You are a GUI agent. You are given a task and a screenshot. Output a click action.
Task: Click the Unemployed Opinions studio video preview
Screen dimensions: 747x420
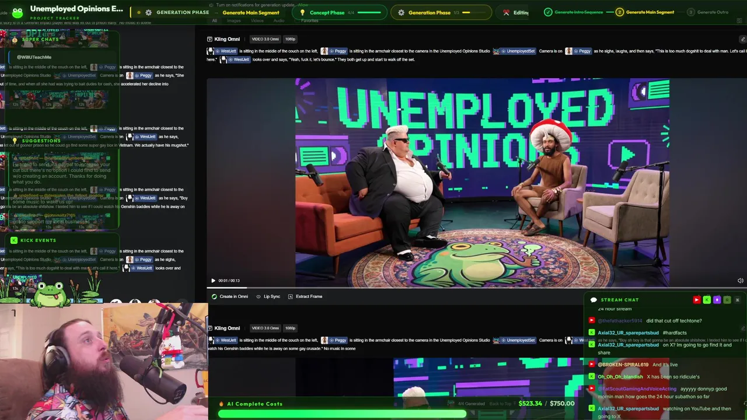[482, 183]
